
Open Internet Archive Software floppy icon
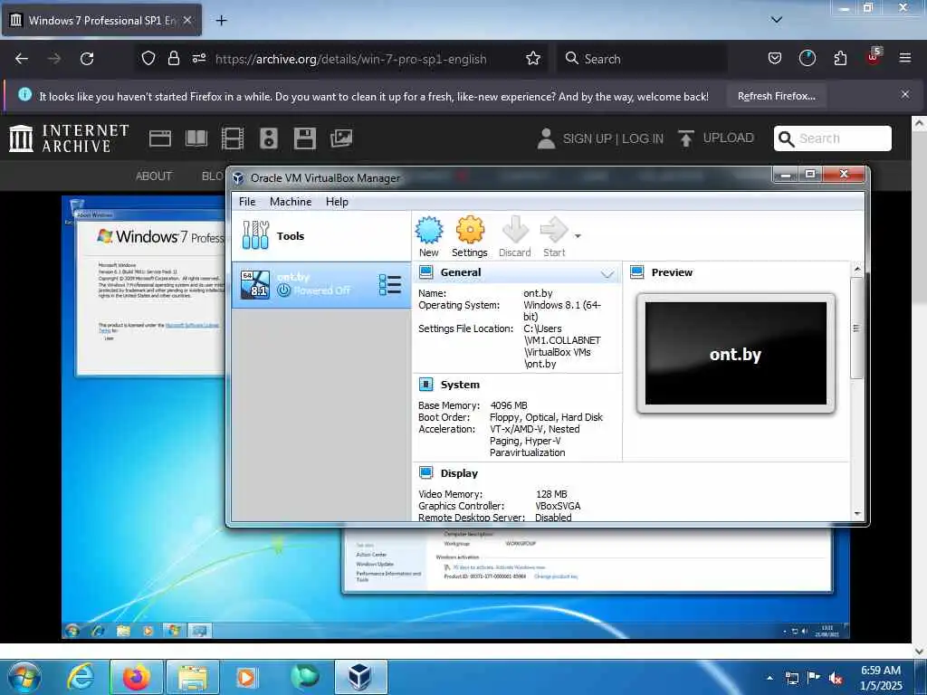[x=304, y=138]
